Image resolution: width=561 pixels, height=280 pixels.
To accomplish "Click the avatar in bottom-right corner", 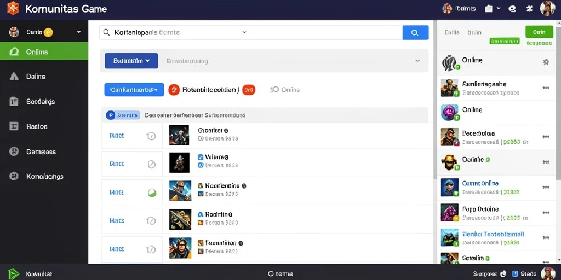I will [x=547, y=273].
